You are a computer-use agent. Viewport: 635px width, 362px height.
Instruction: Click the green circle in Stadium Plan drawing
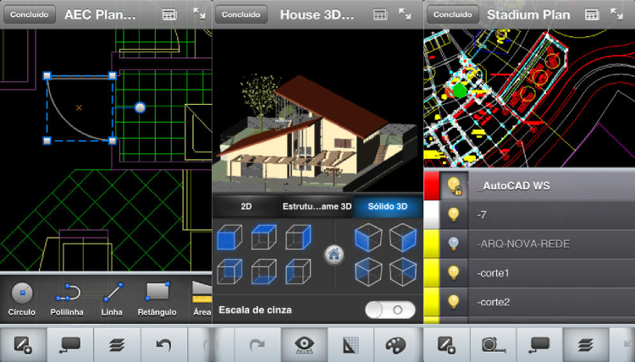click(x=459, y=91)
